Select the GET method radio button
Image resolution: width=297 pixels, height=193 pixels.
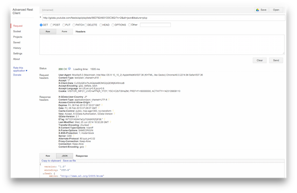click(x=41, y=25)
